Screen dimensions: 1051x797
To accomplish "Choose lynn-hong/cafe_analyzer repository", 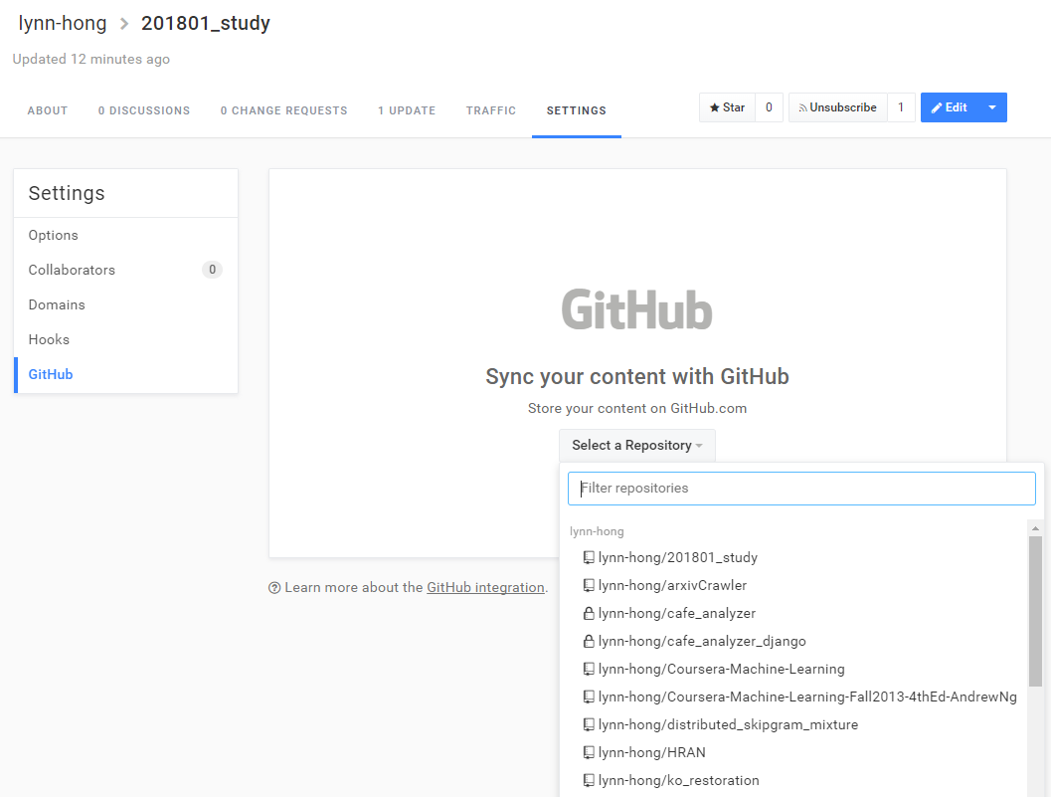I will pyautogui.click(x=677, y=613).
